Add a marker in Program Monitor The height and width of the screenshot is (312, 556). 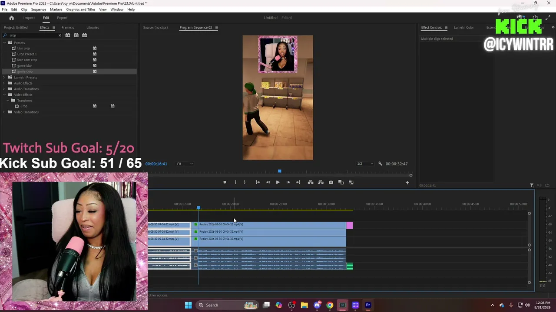tap(225, 182)
